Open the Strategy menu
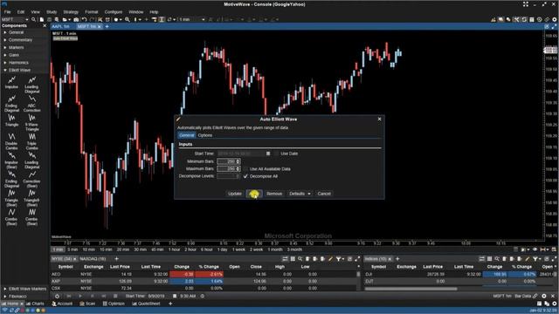 [x=71, y=11]
